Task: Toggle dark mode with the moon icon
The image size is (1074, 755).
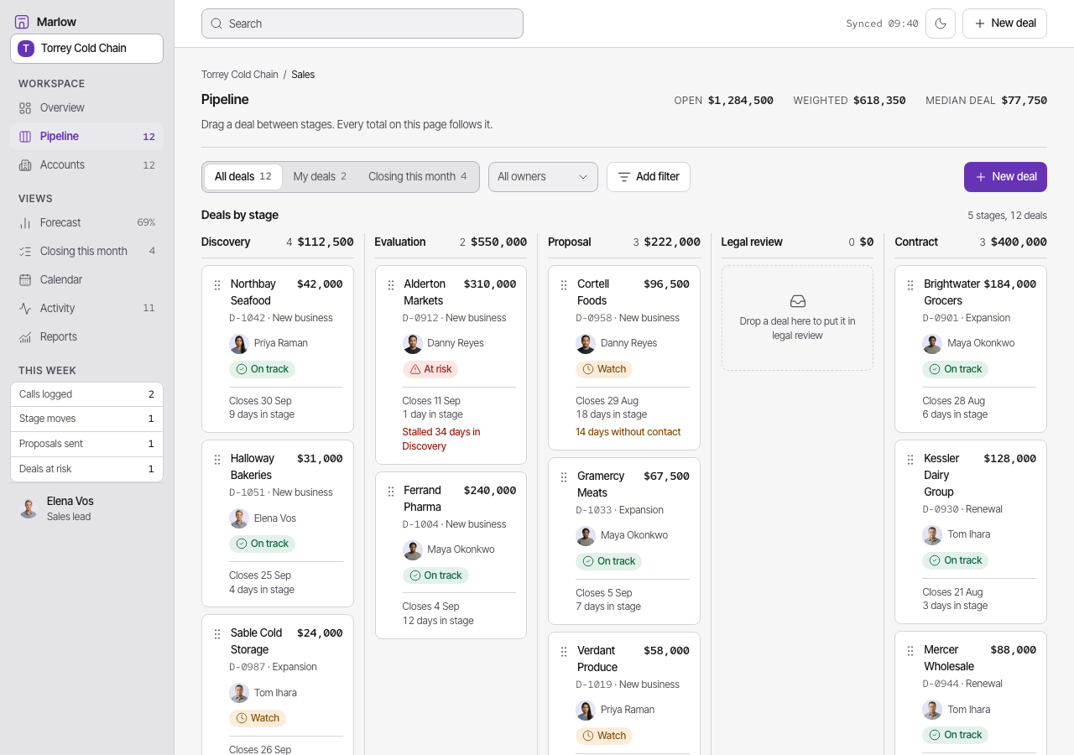Action: pyautogui.click(x=941, y=23)
